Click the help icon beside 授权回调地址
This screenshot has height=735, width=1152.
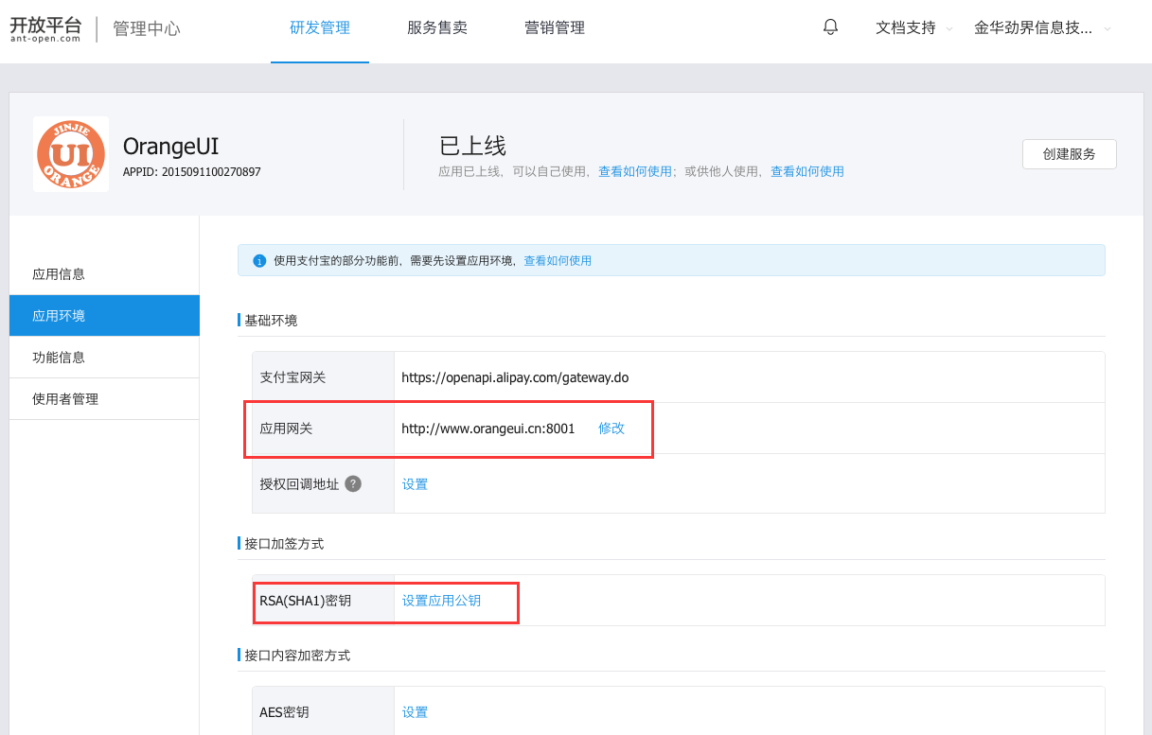[x=353, y=483]
